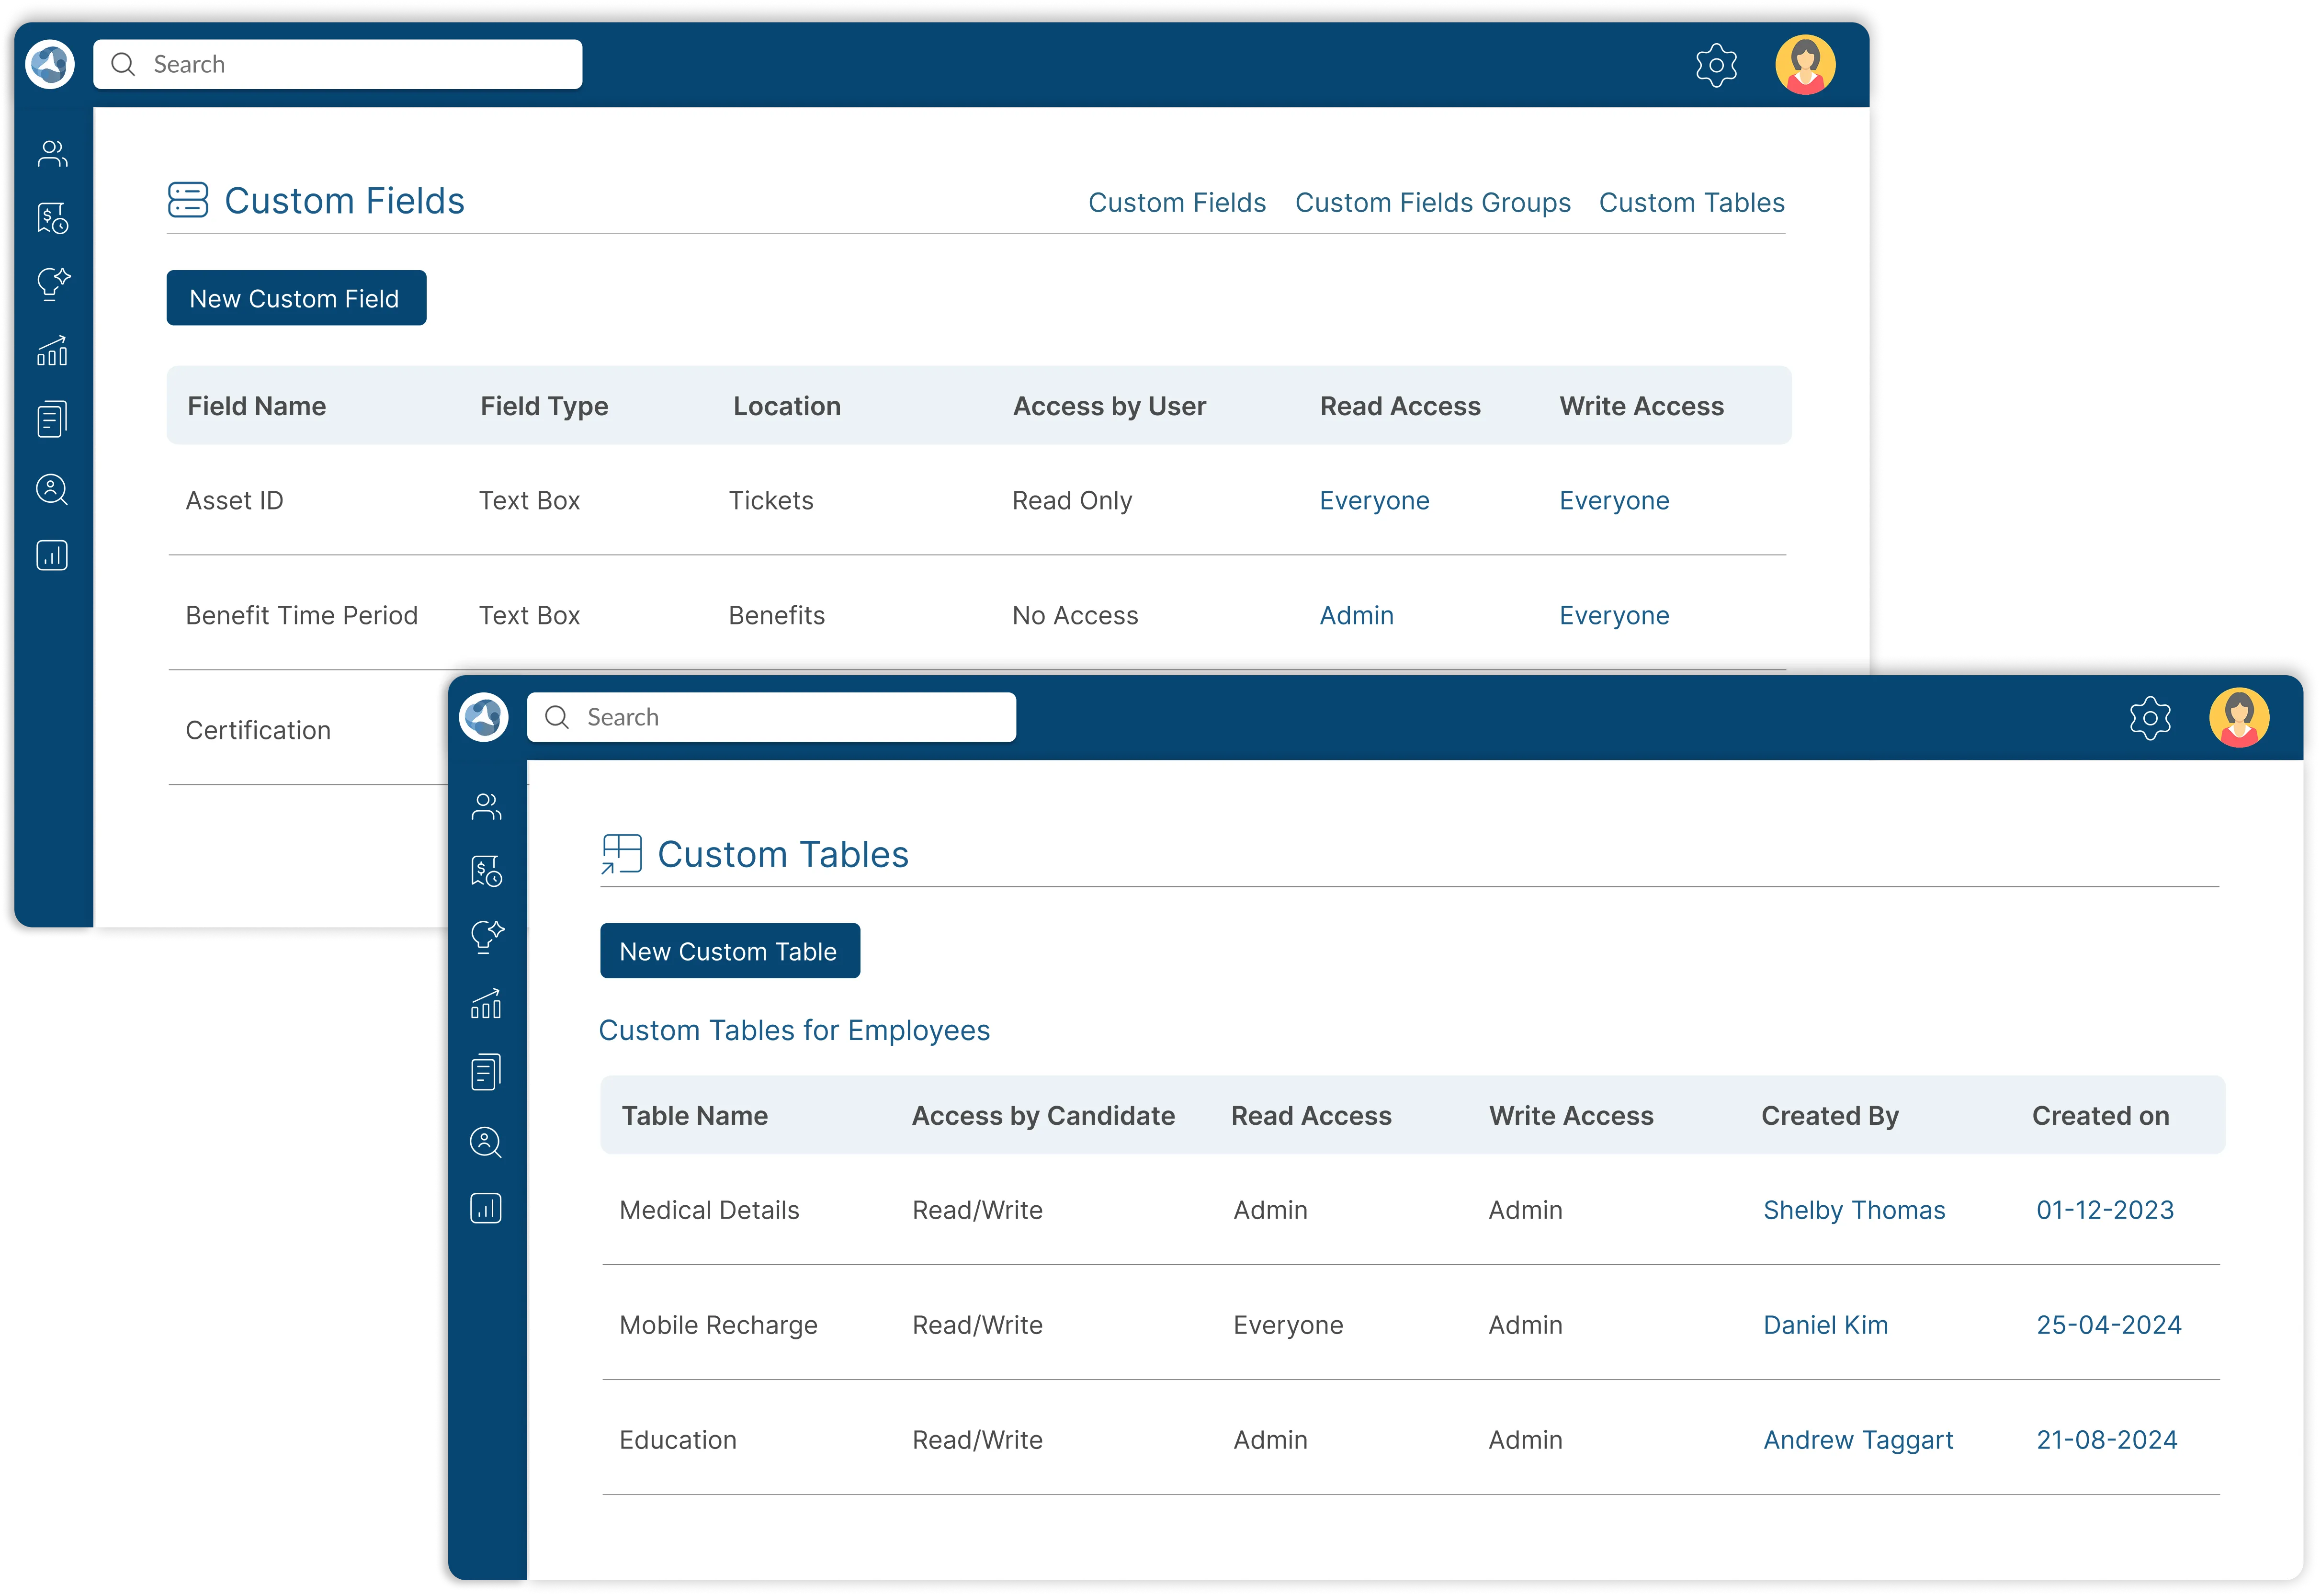
Task: Switch to the Custom Tables tab
Action: tap(1691, 202)
